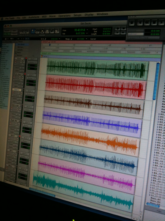
Task: Click the region list horizontal scrollbar thumb
Action: pos(153,205)
